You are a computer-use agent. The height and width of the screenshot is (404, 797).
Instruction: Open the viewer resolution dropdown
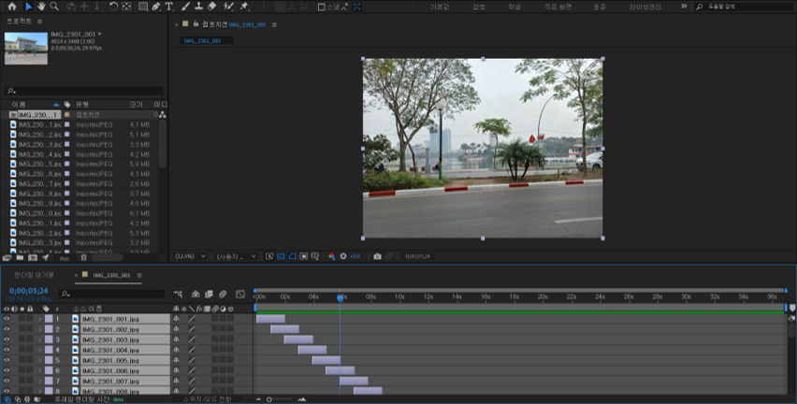[x=236, y=256]
